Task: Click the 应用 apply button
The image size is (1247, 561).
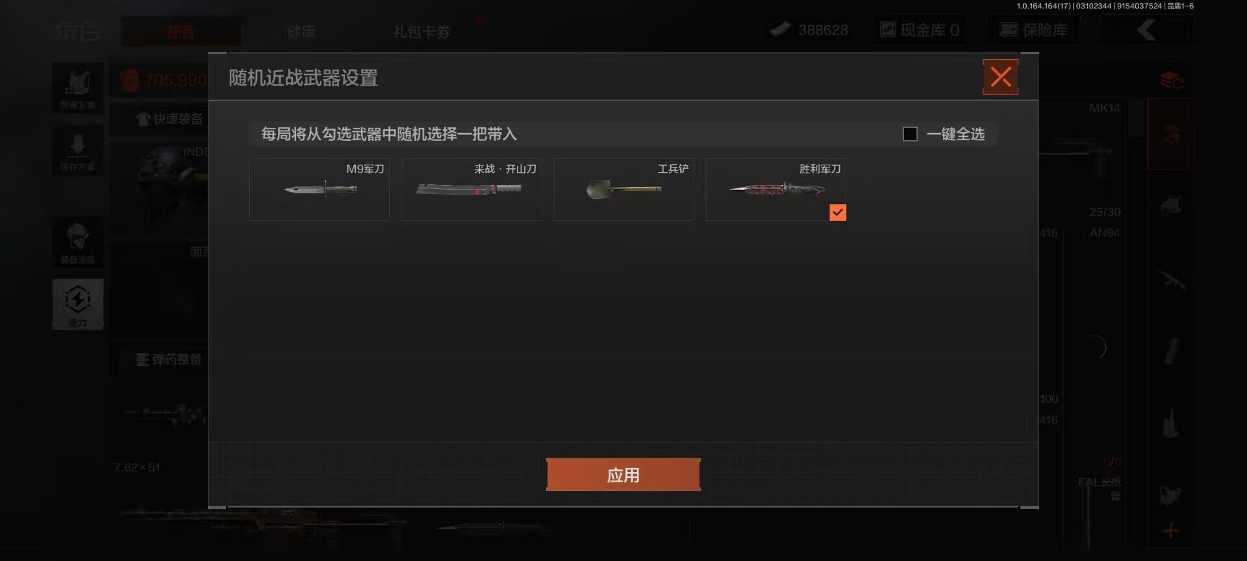Action: [623, 475]
